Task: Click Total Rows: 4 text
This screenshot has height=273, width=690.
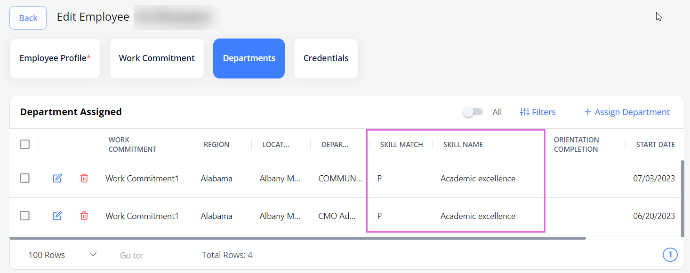Action: point(227,255)
